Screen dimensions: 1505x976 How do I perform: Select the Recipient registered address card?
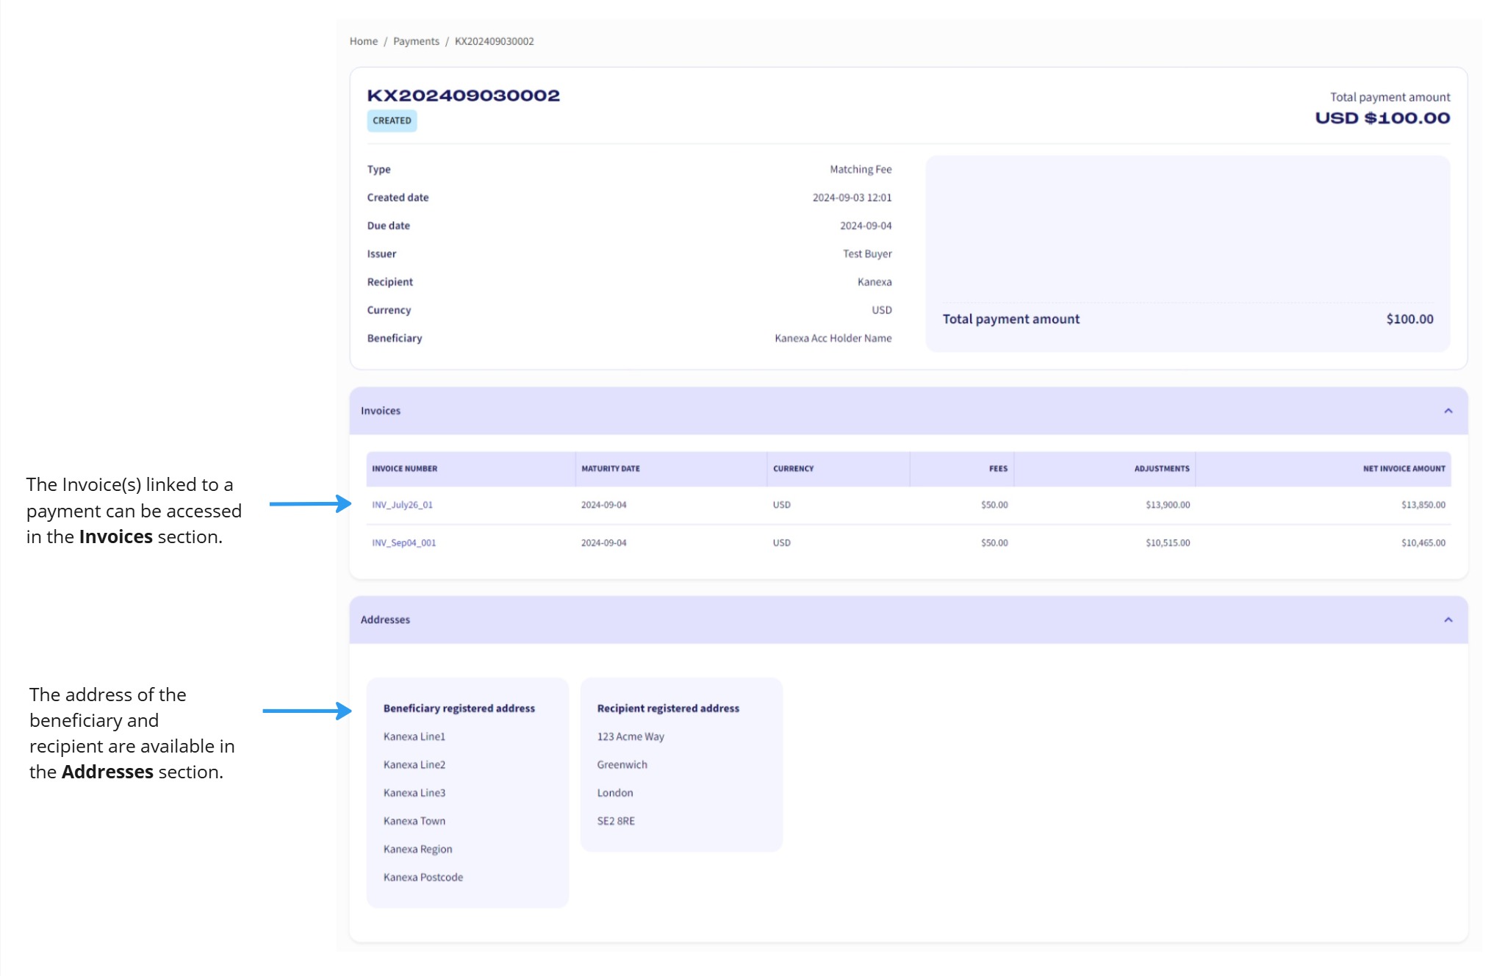(682, 764)
